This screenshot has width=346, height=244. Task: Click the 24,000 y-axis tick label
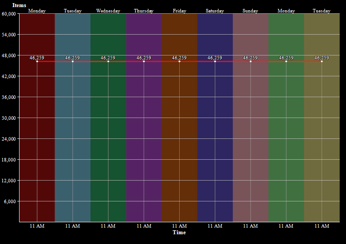click(9, 139)
